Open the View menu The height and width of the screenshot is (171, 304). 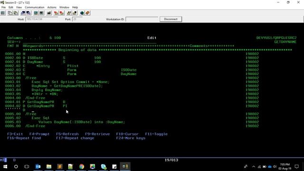click(x=19, y=7)
